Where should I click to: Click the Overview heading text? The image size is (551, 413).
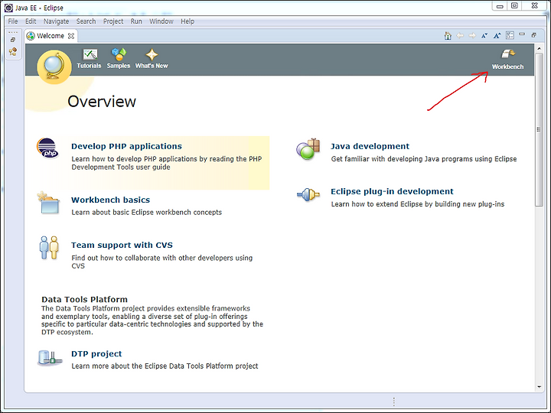click(102, 102)
